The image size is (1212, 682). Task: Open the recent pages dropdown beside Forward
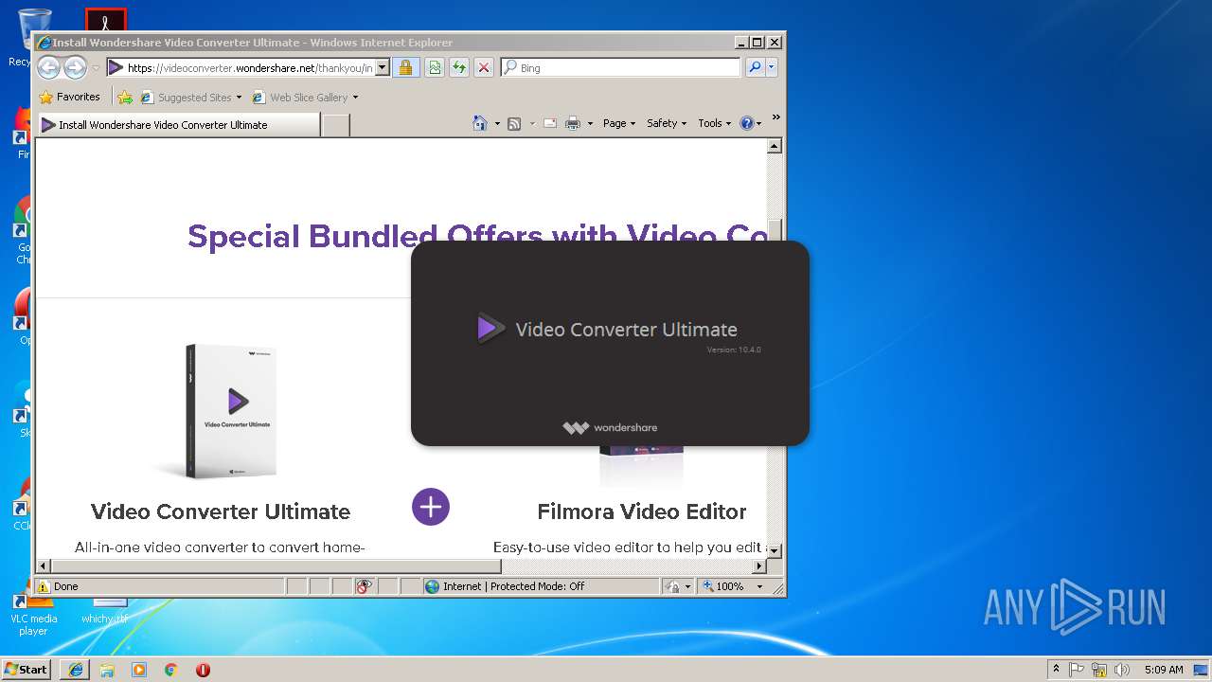(x=96, y=68)
